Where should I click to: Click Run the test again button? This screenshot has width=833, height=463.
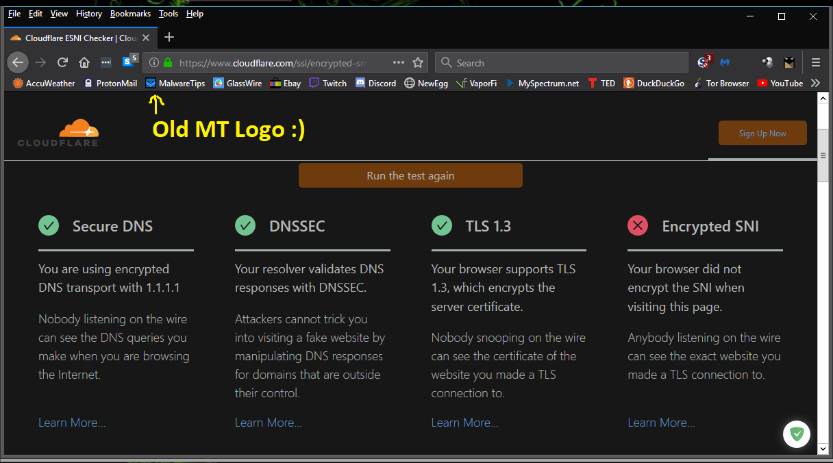tap(410, 175)
